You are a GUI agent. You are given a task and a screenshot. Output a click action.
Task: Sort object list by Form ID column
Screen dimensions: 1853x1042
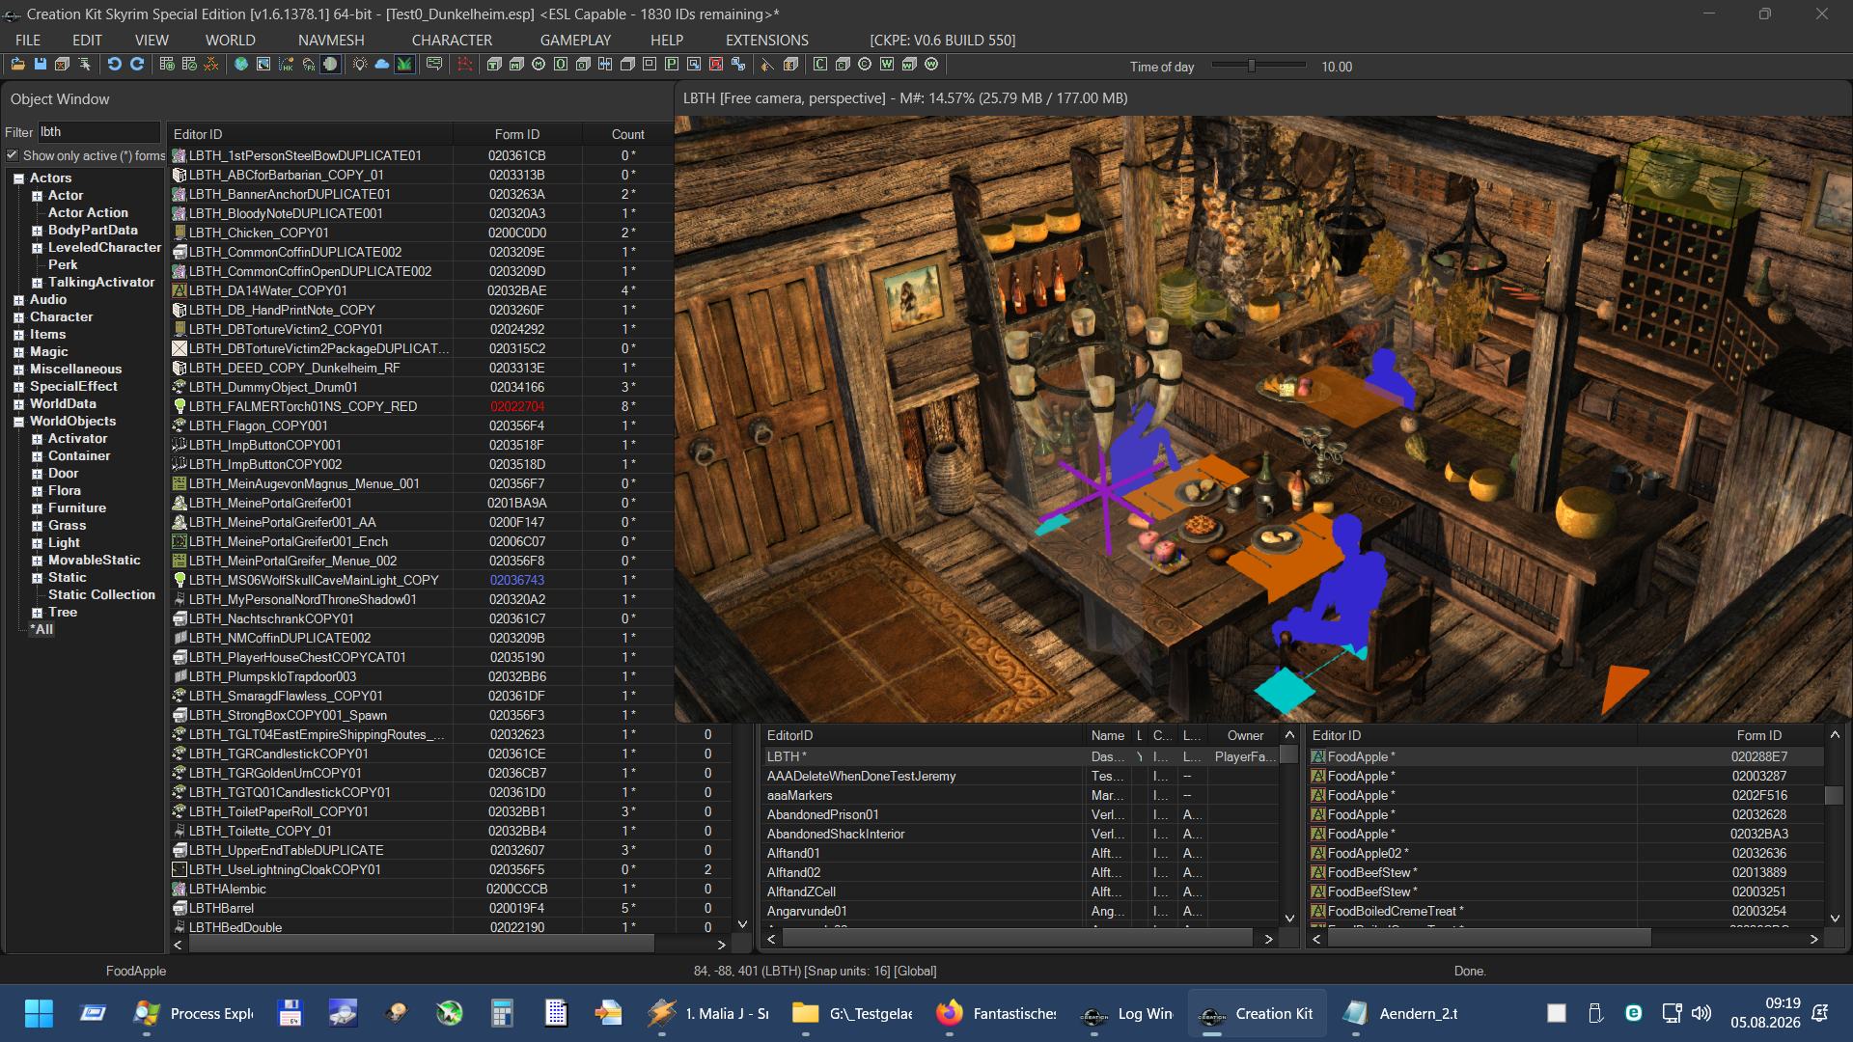(517, 134)
